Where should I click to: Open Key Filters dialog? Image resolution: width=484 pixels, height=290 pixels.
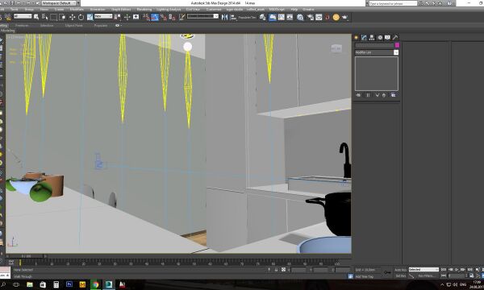click(x=427, y=275)
